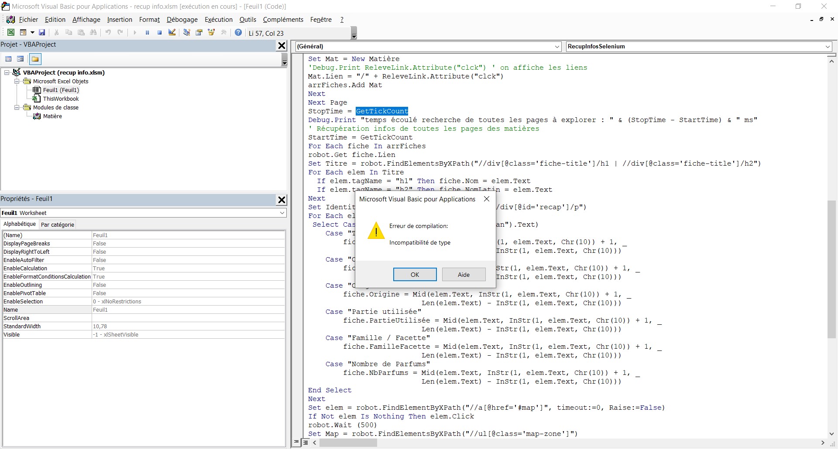Click the code window vertical scrollbar thumb

[x=831, y=269]
